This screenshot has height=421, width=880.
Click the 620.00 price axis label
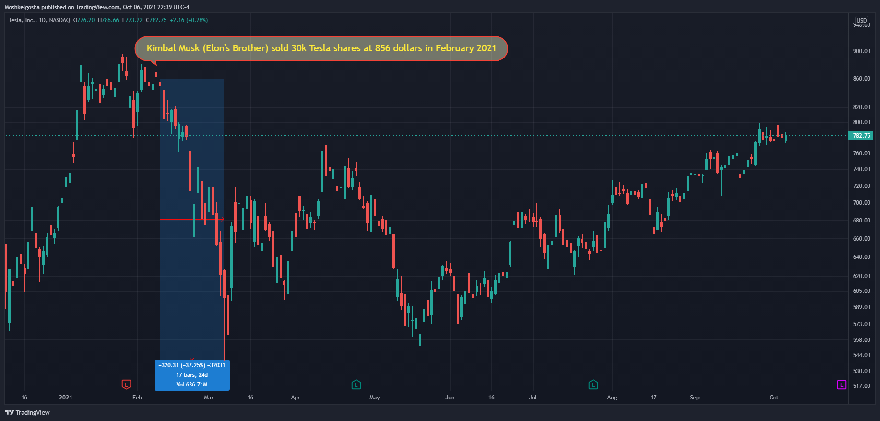tap(862, 276)
